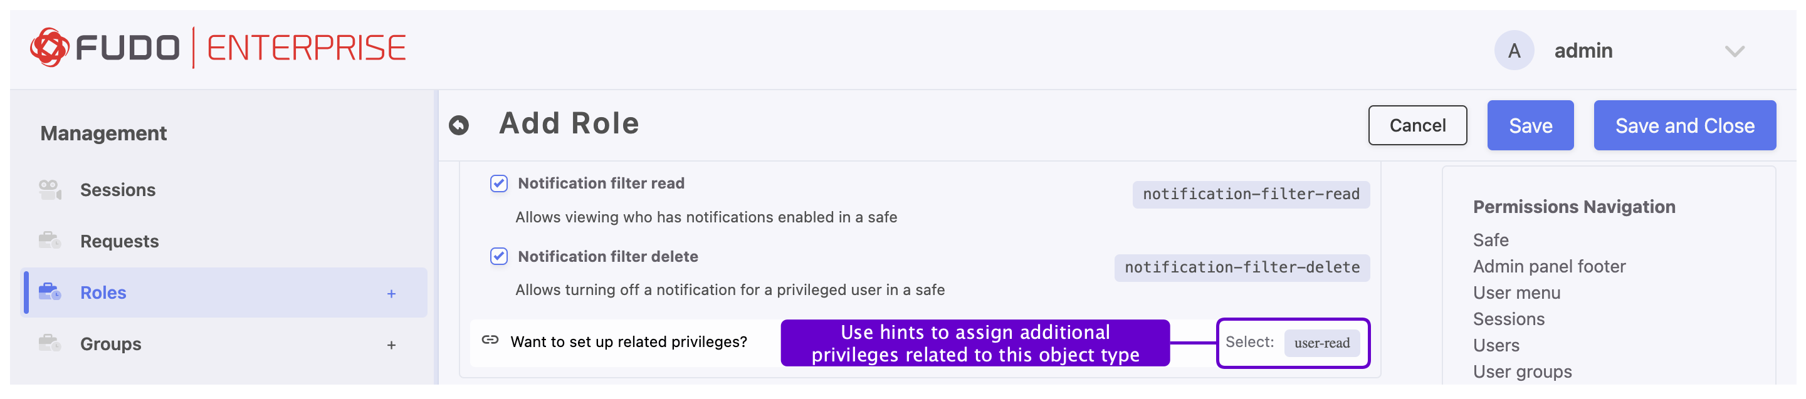
Task: Open the admin user dropdown chevron
Action: click(x=1734, y=51)
